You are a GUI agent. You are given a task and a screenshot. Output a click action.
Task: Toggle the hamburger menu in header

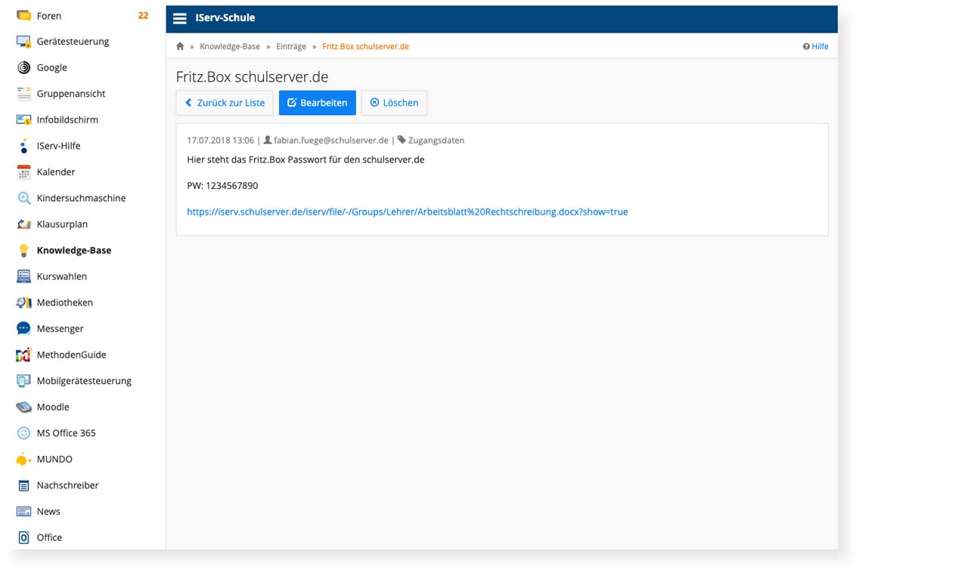click(x=180, y=18)
